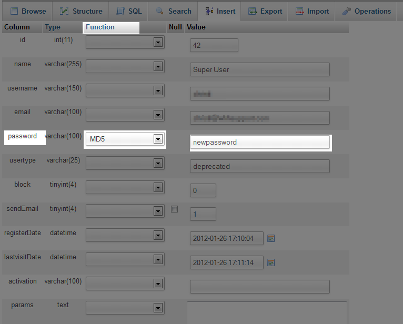Focus the name field containing Super User
Image resolution: width=403 pixels, height=324 pixels.
260,69
